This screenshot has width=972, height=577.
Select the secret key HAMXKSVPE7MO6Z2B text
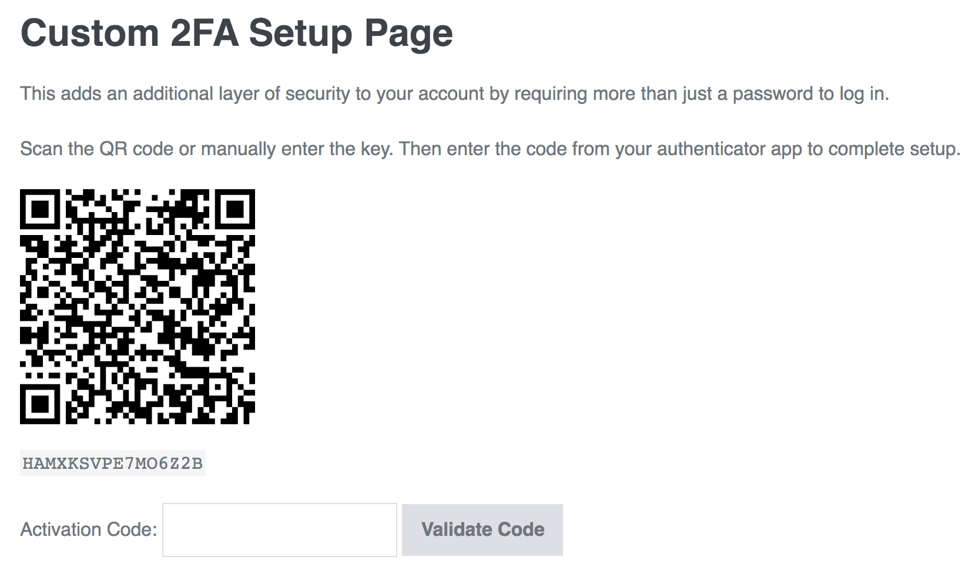pos(112,463)
